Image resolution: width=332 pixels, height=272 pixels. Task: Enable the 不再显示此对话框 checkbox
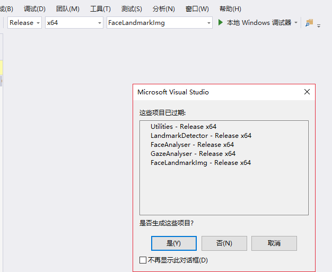pos(143,260)
